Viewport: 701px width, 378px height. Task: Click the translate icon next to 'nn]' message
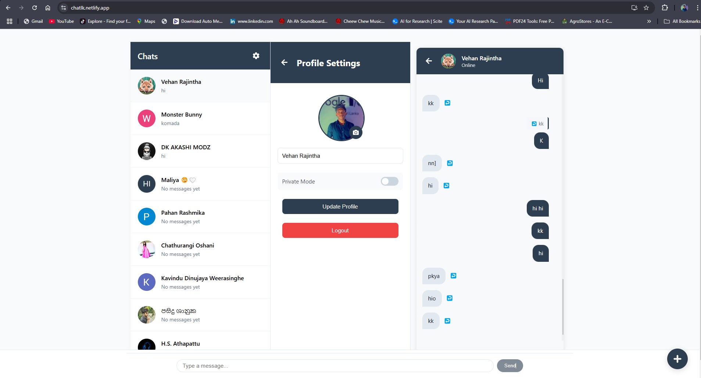click(x=450, y=163)
